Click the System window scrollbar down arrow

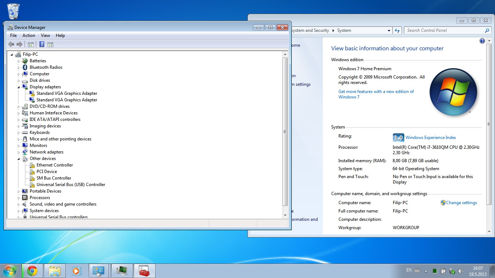coord(489,231)
